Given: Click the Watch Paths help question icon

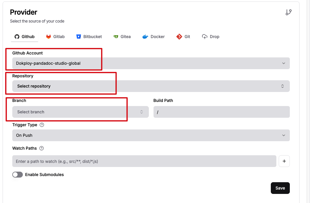Looking at the screenshot, I should (41, 148).
